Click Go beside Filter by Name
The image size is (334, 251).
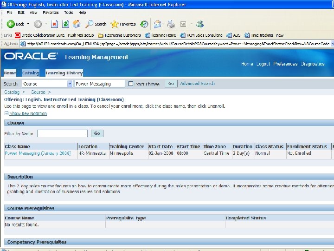pos(97,133)
